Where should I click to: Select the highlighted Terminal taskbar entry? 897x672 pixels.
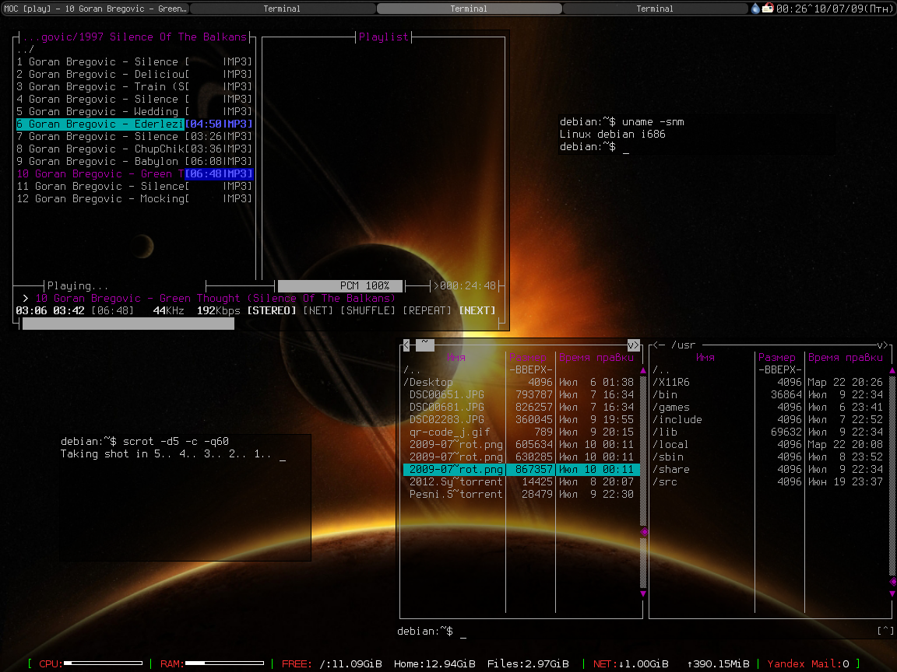469,9
